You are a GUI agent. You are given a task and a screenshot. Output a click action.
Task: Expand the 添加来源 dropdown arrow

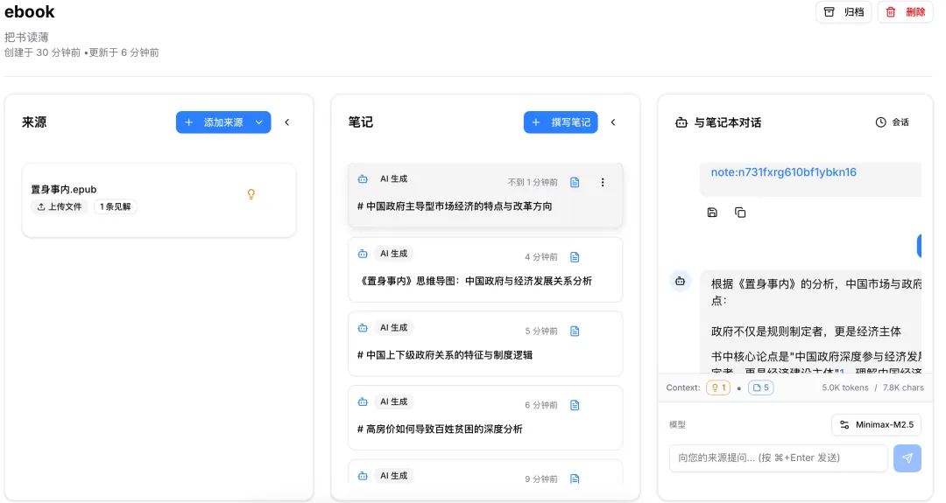coord(258,122)
